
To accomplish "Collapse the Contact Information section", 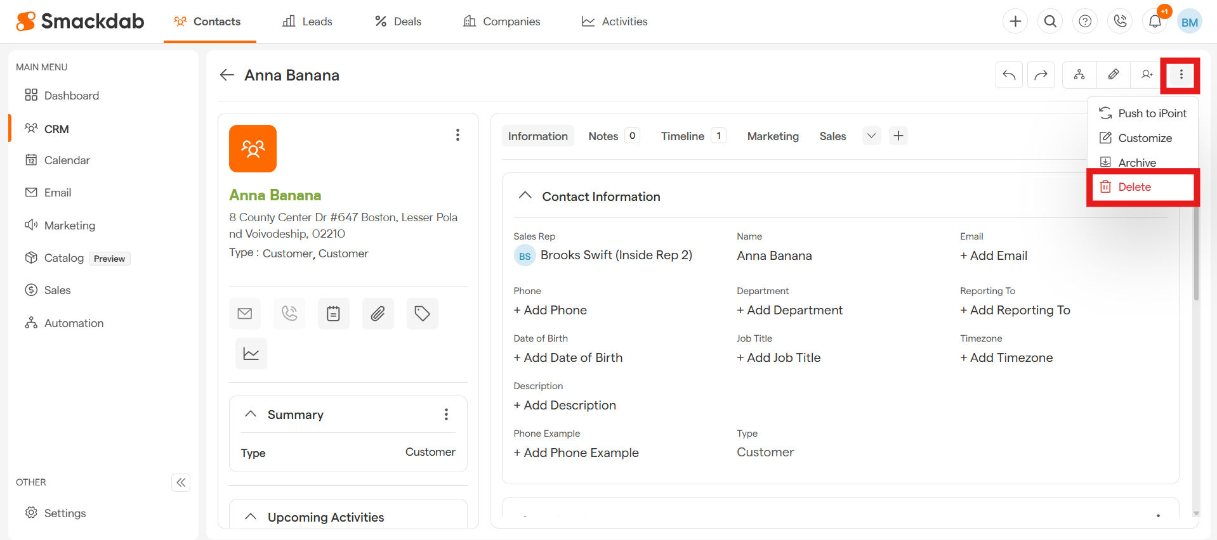I will pos(525,196).
